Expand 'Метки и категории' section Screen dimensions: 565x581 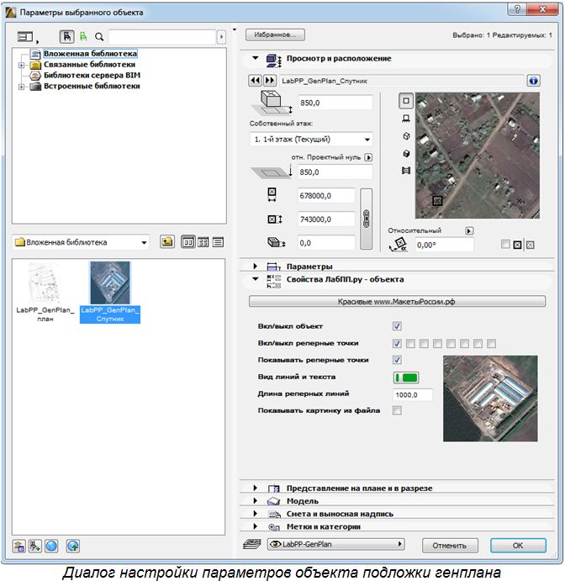coord(256,526)
